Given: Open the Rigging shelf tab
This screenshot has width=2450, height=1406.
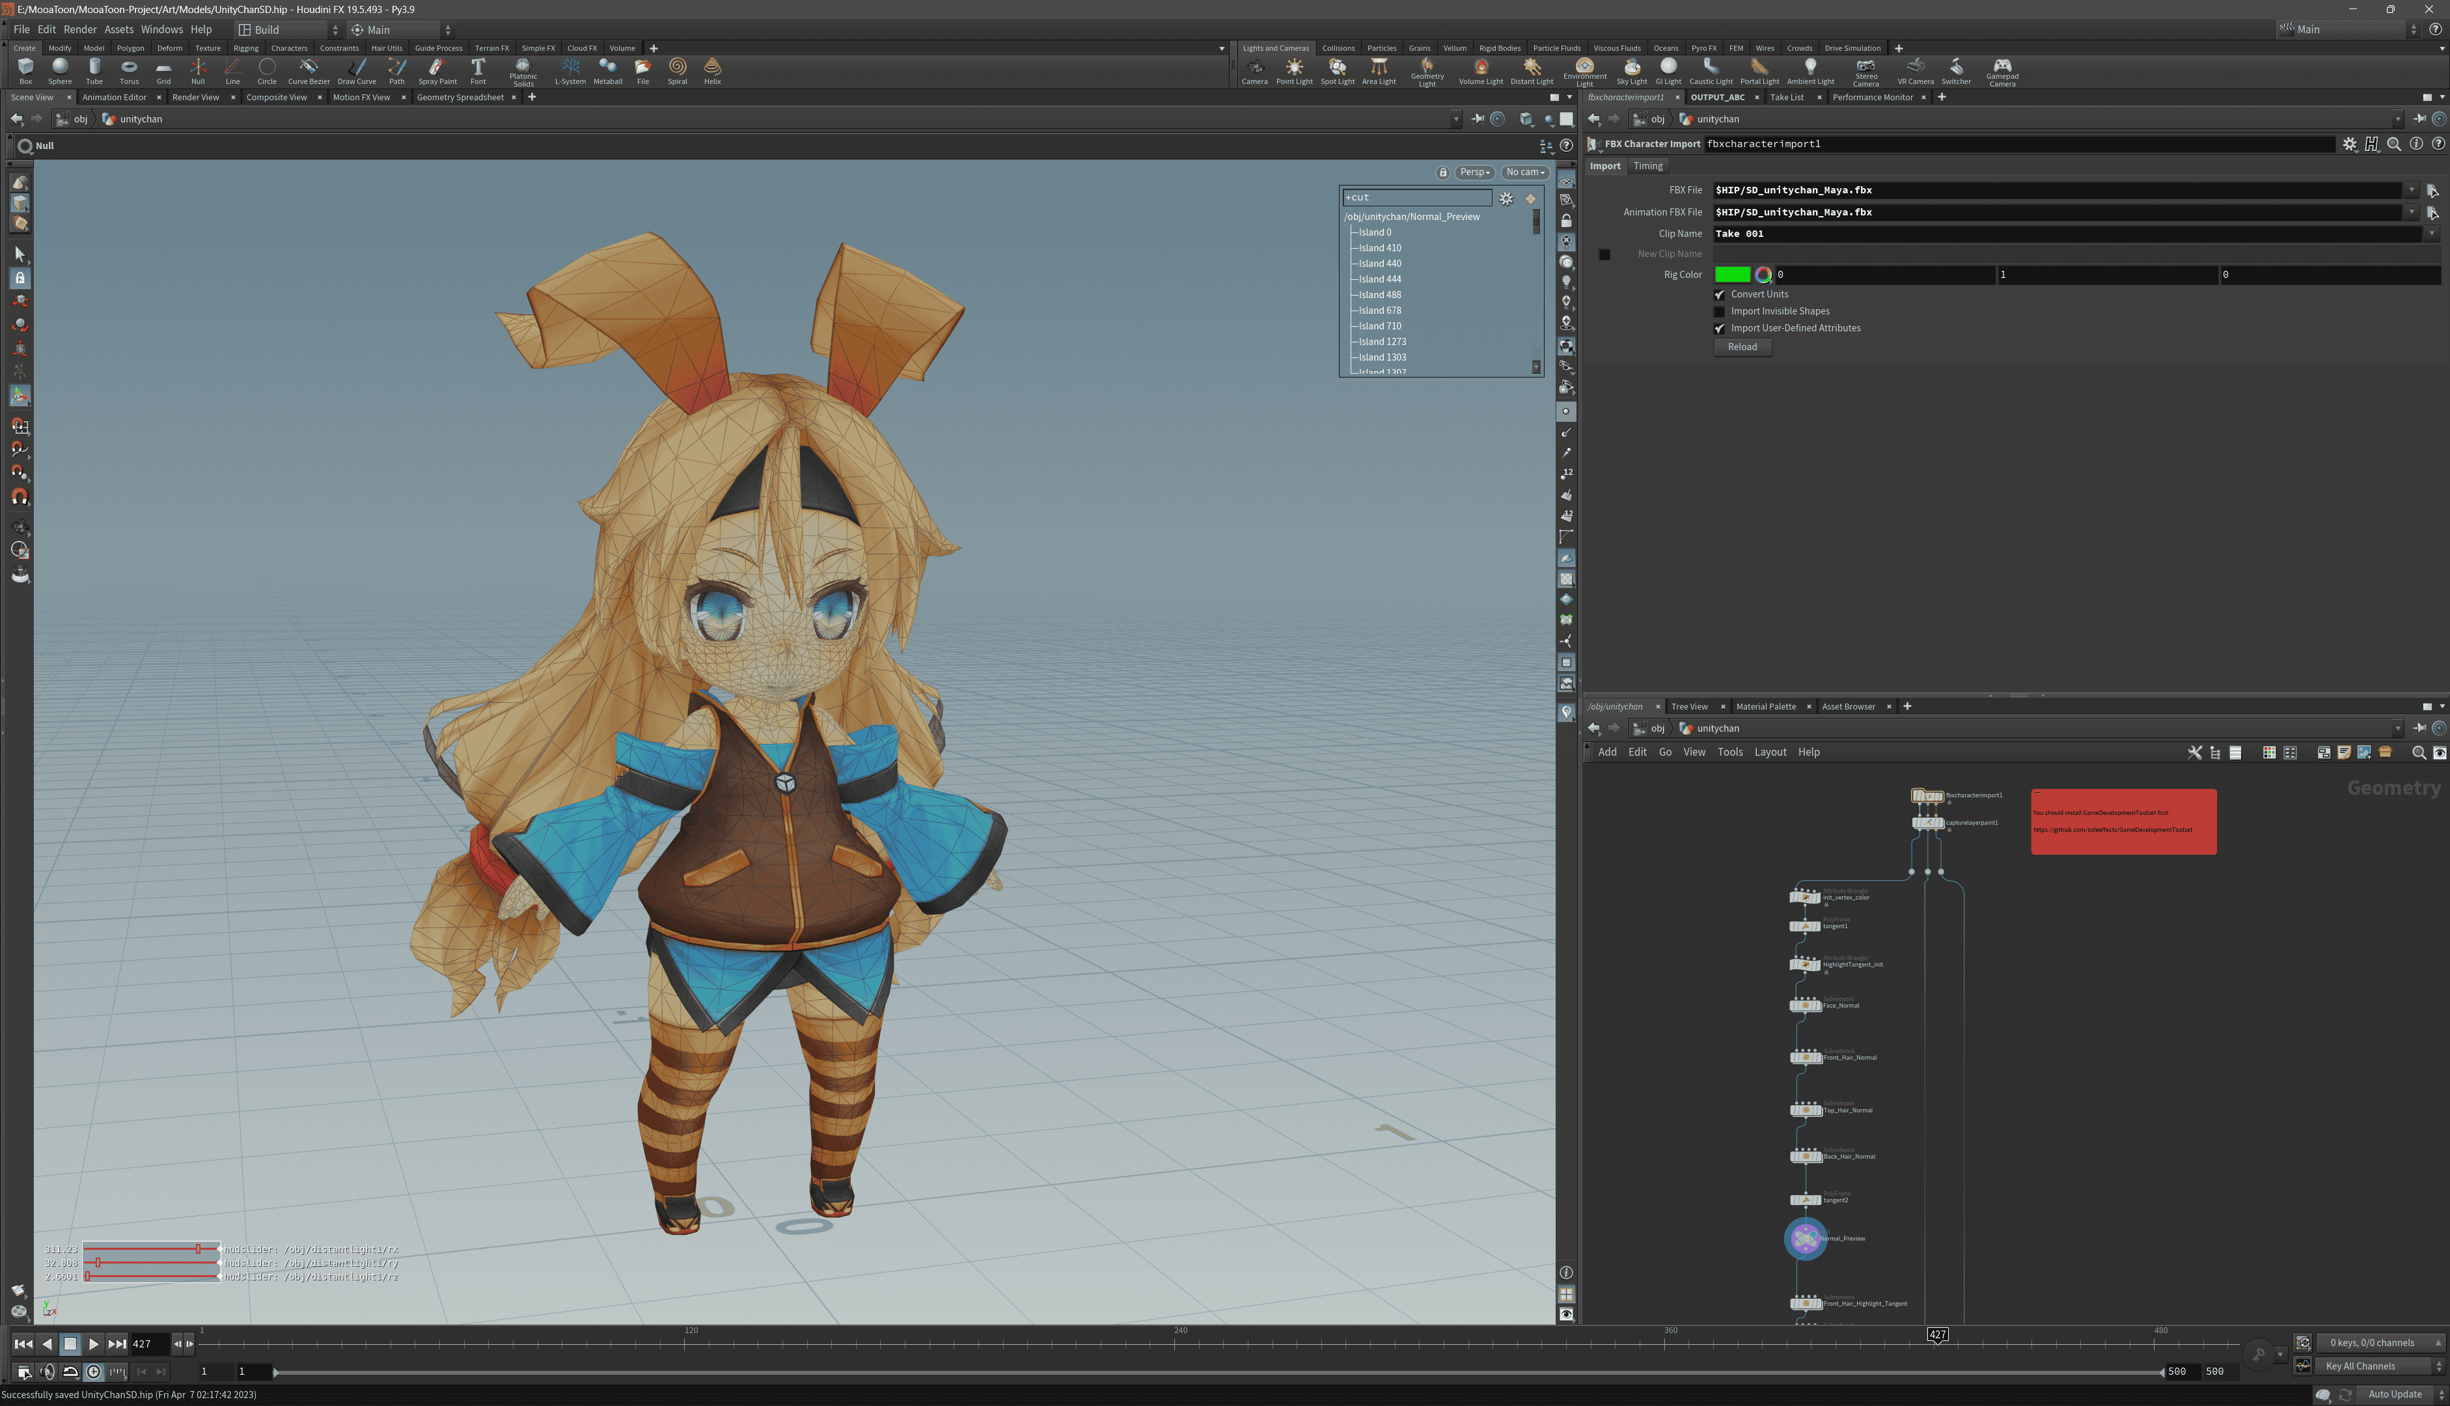Looking at the screenshot, I should [x=245, y=48].
